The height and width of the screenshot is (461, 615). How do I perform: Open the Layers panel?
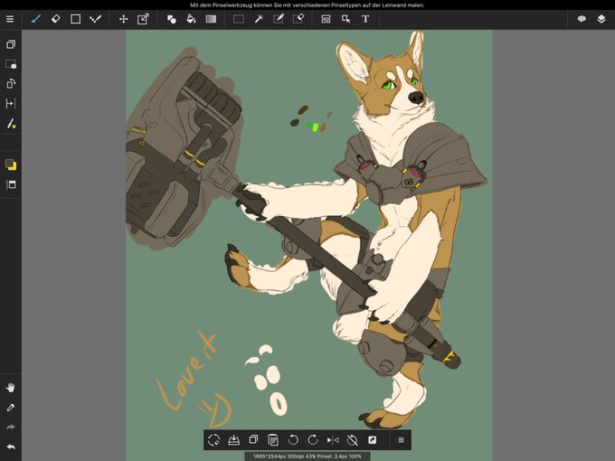coord(601,19)
